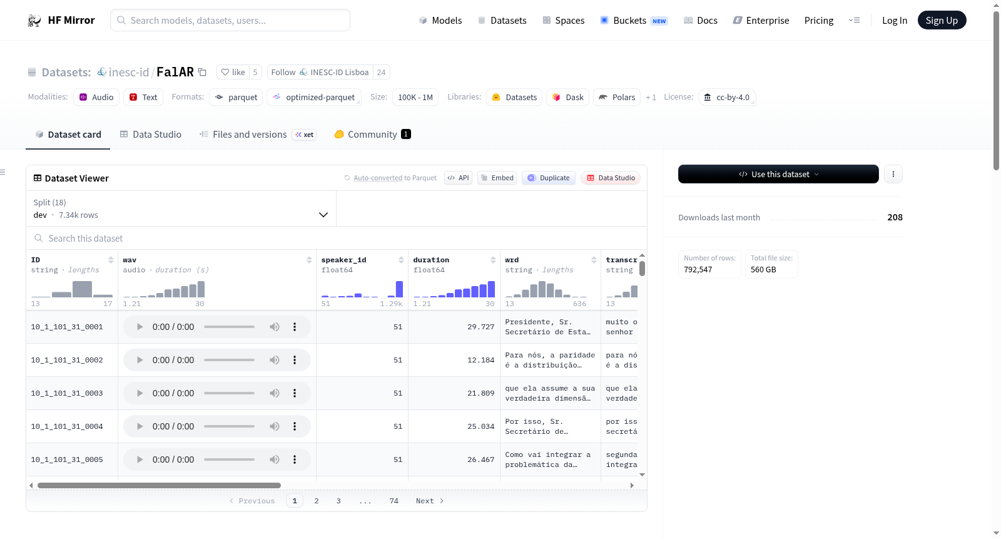Click Next page in pagination
The image size is (1001, 539).
pos(430,501)
